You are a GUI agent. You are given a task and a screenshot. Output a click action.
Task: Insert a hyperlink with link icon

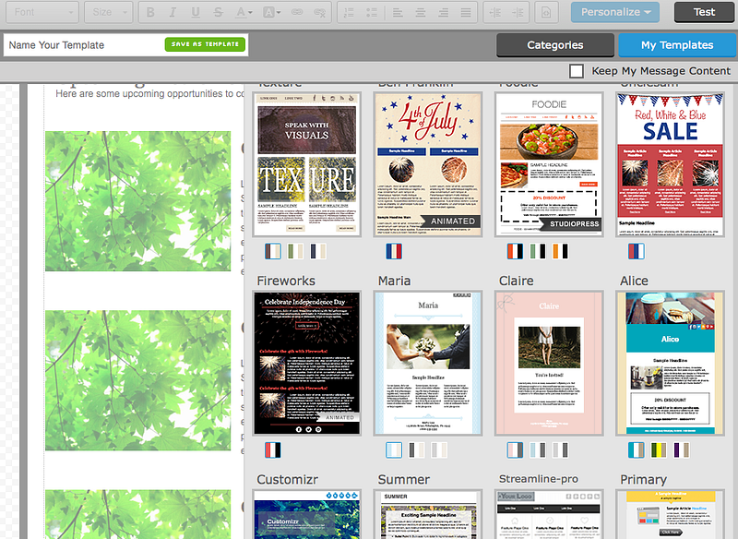(x=297, y=12)
